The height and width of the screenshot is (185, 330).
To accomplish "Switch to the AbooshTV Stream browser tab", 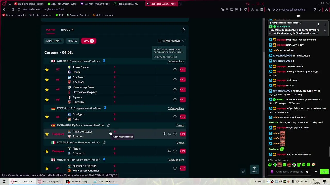I will pos(62,4).
